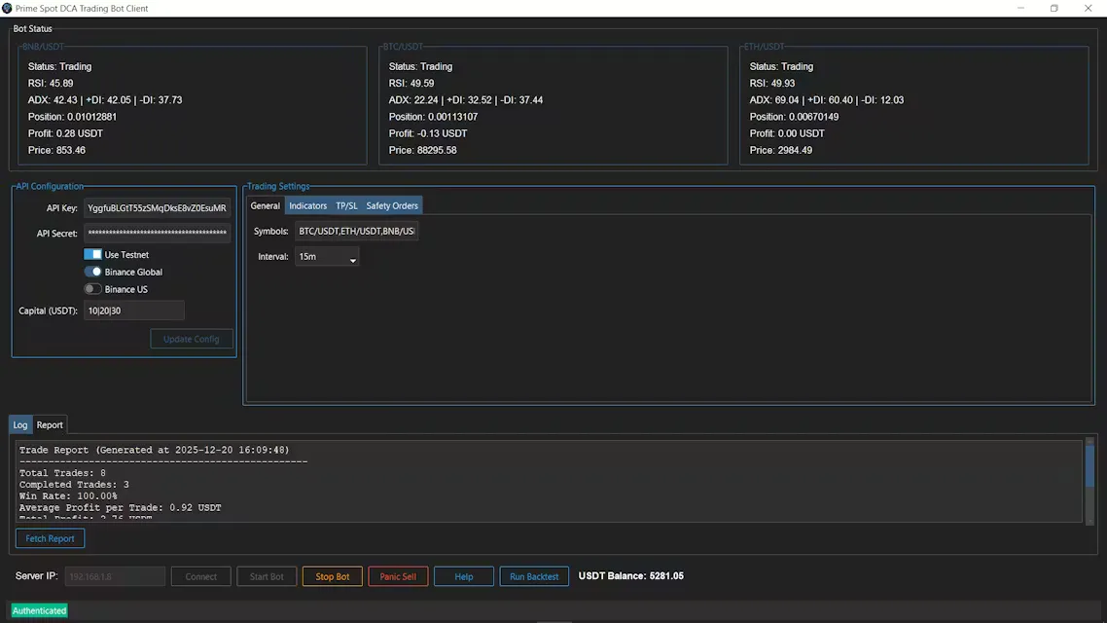Switch on the Binance Global toggle
This screenshot has width=1107, height=623.
[x=92, y=272]
